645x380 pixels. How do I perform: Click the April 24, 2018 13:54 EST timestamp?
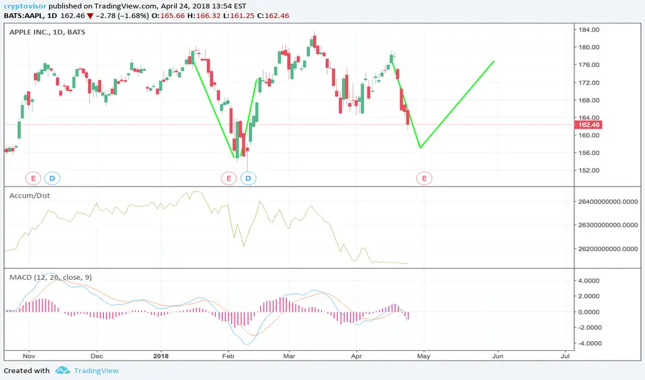[203, 6]
